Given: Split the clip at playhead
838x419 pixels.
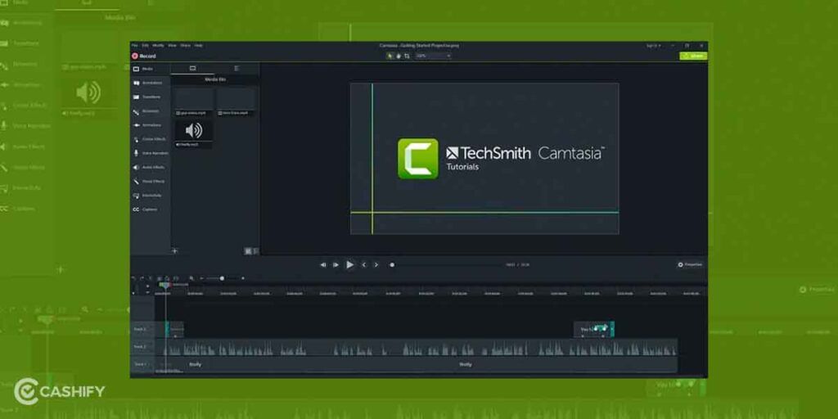Looking at the screenshot, I should click(176, 278).
